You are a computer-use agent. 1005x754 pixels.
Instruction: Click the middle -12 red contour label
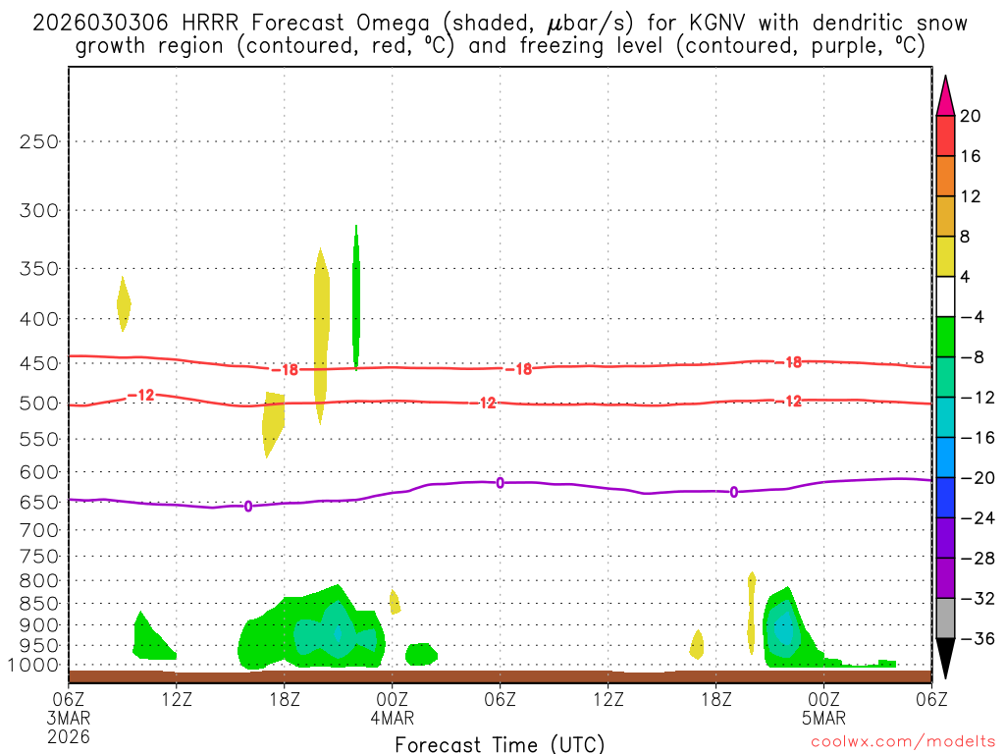coord(483,403)
